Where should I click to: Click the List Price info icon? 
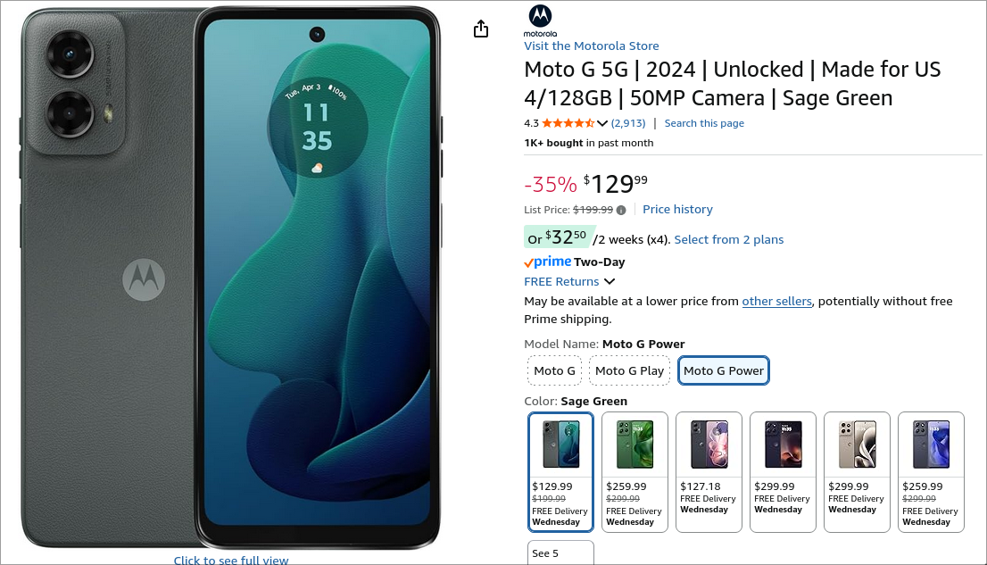[621, 211]
